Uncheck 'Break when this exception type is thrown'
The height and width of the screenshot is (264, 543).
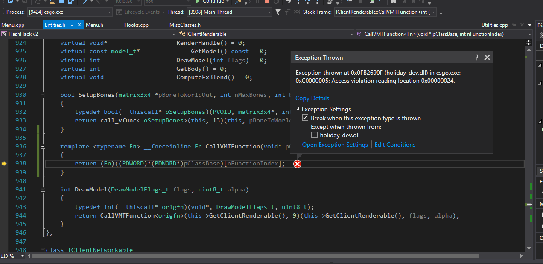click(x=305, y=118)
